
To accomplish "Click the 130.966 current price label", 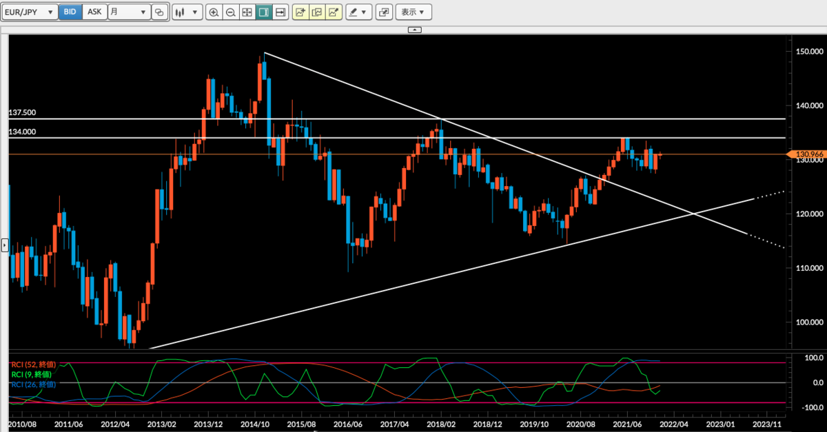I will click(x=806, y=154).
